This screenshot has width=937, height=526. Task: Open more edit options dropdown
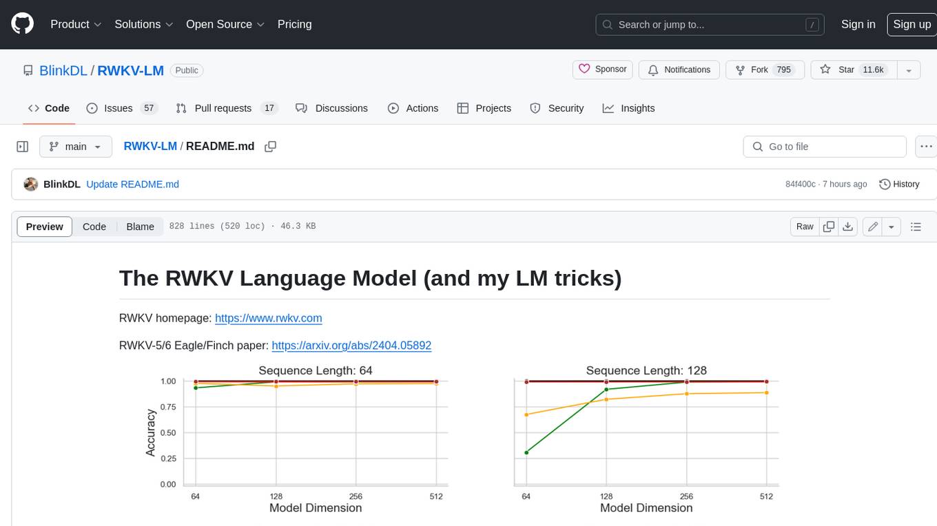coord(892,227)
